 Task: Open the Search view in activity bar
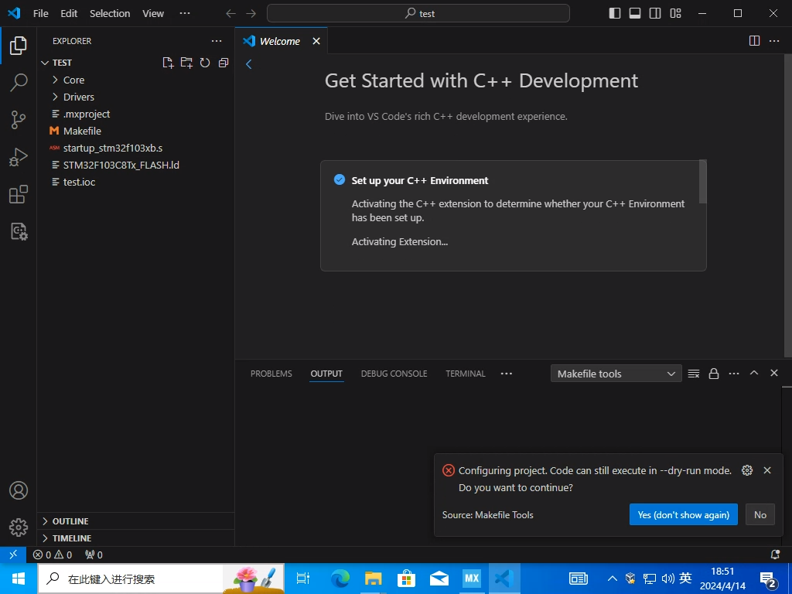coord(19,83)
